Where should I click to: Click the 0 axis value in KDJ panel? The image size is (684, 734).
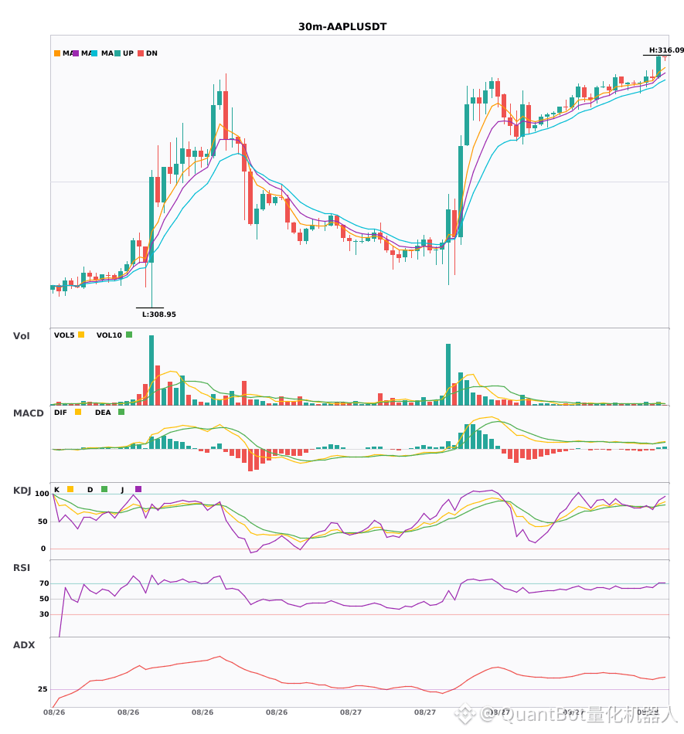(x=43, y=549)
